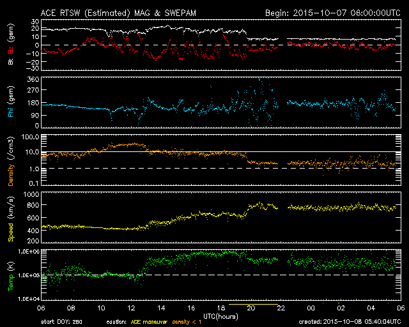Click the '30' tick on Bt Bz axis
409x327 pixels.
coord(35,22)
